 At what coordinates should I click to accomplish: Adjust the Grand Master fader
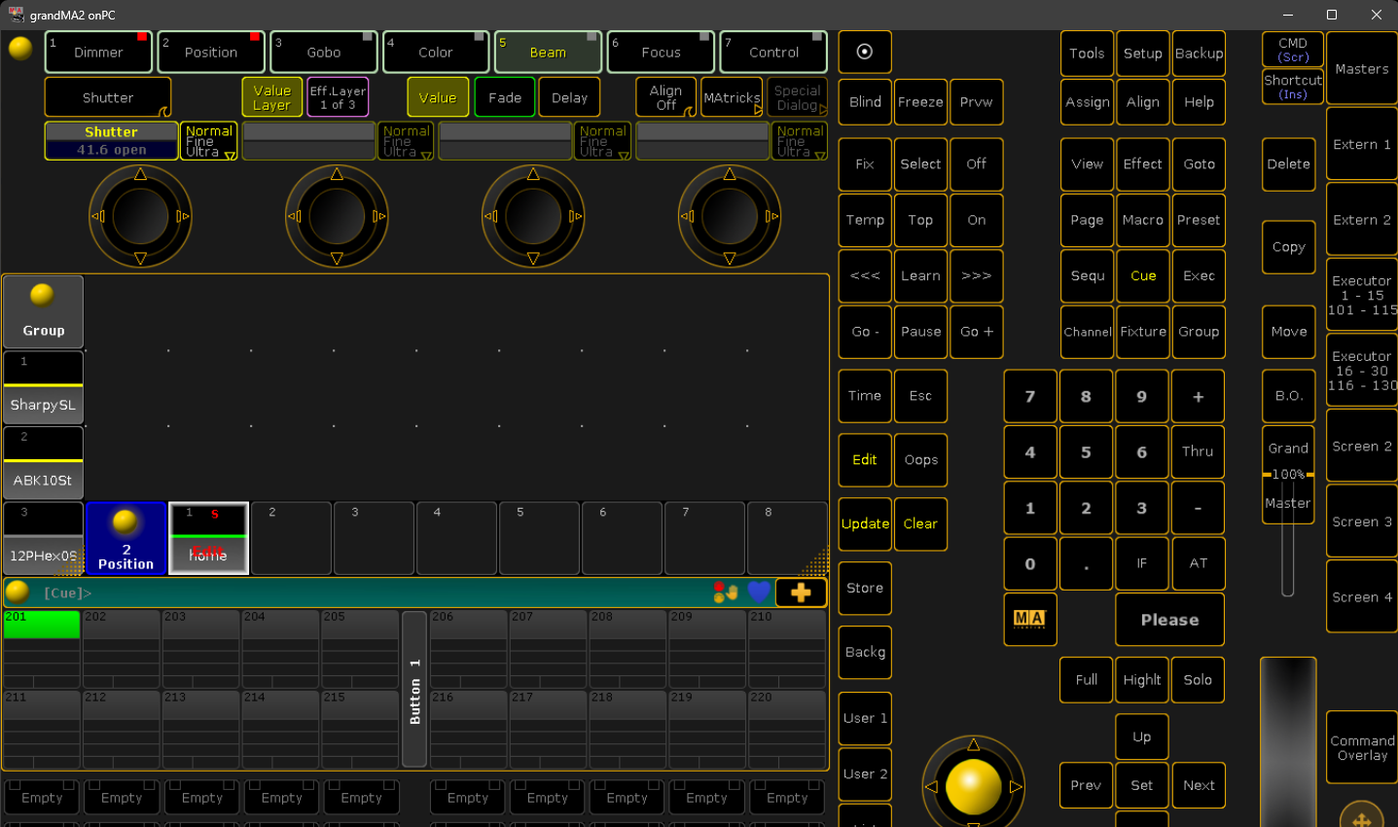point(1288,475)
